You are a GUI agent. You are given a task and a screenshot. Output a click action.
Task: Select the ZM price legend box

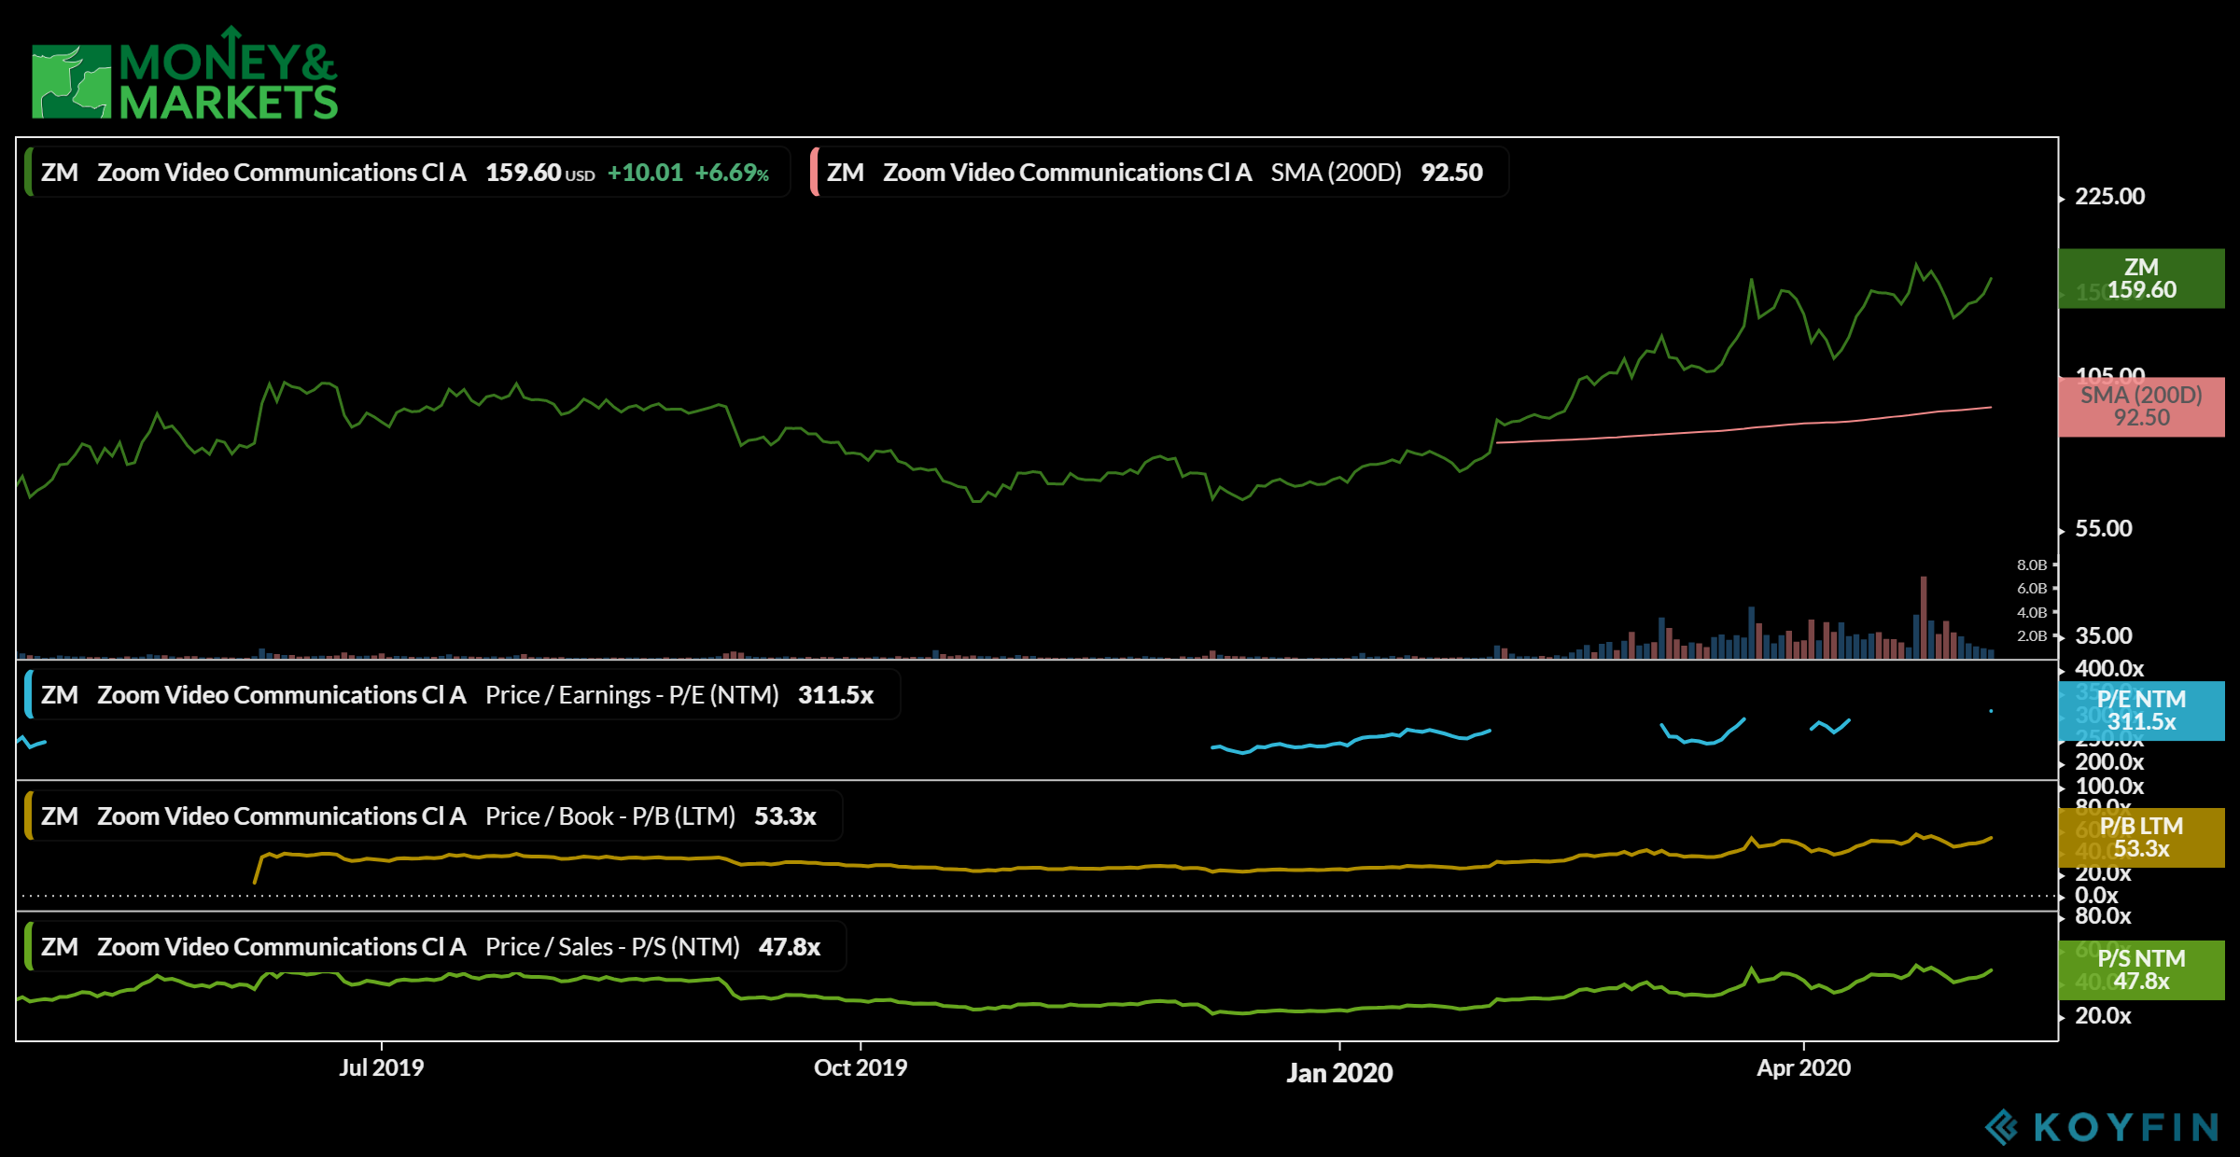[407, 173]
